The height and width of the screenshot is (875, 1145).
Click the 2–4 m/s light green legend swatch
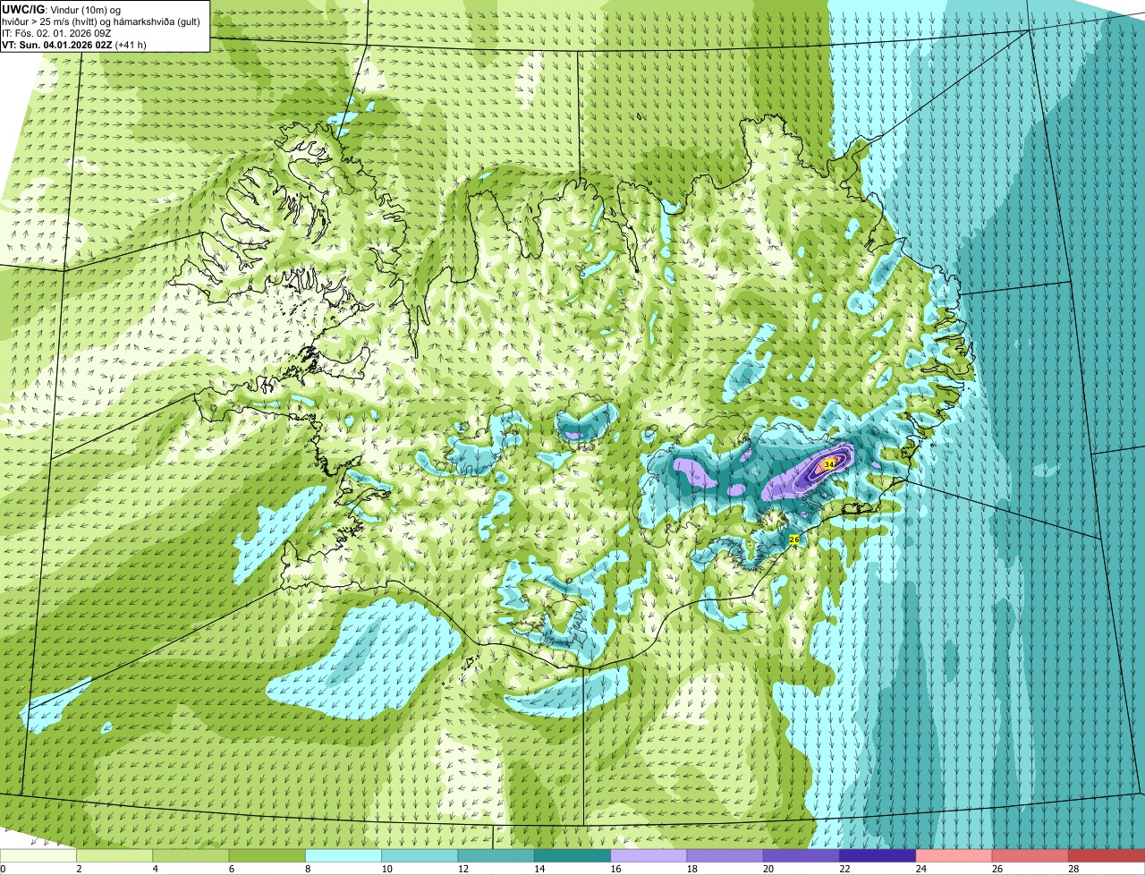(114, 855)
